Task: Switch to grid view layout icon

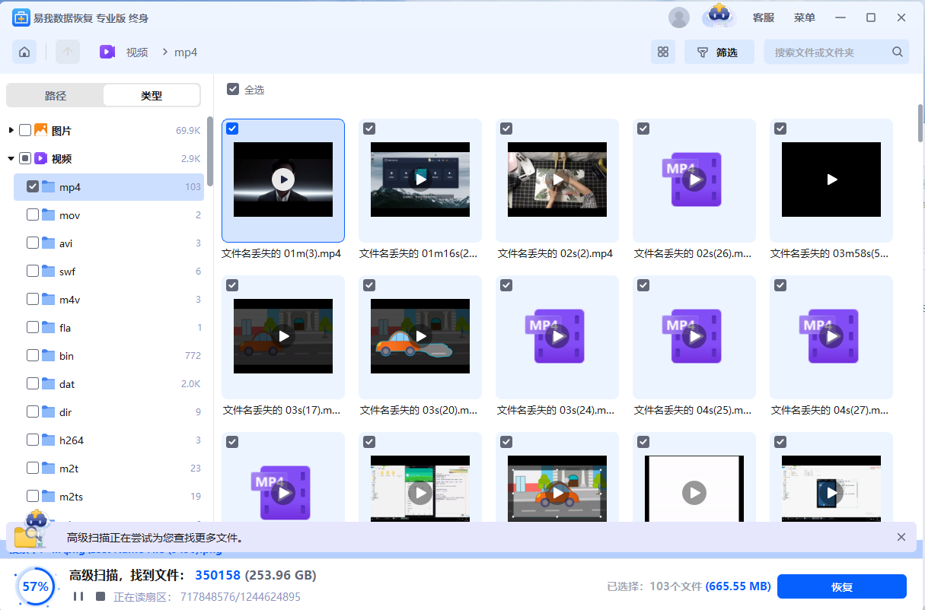Action: pyautogui.click(x=662, y=52)
